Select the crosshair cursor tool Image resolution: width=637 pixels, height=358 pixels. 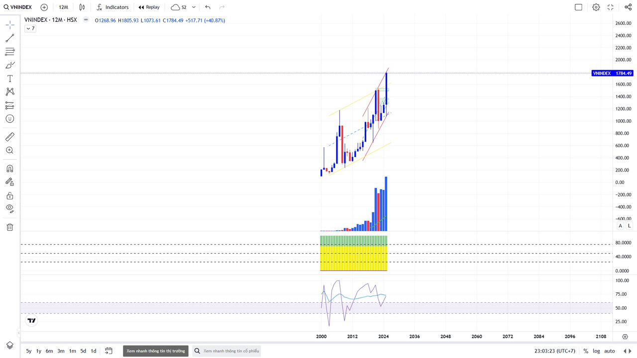tap(9, 25)
